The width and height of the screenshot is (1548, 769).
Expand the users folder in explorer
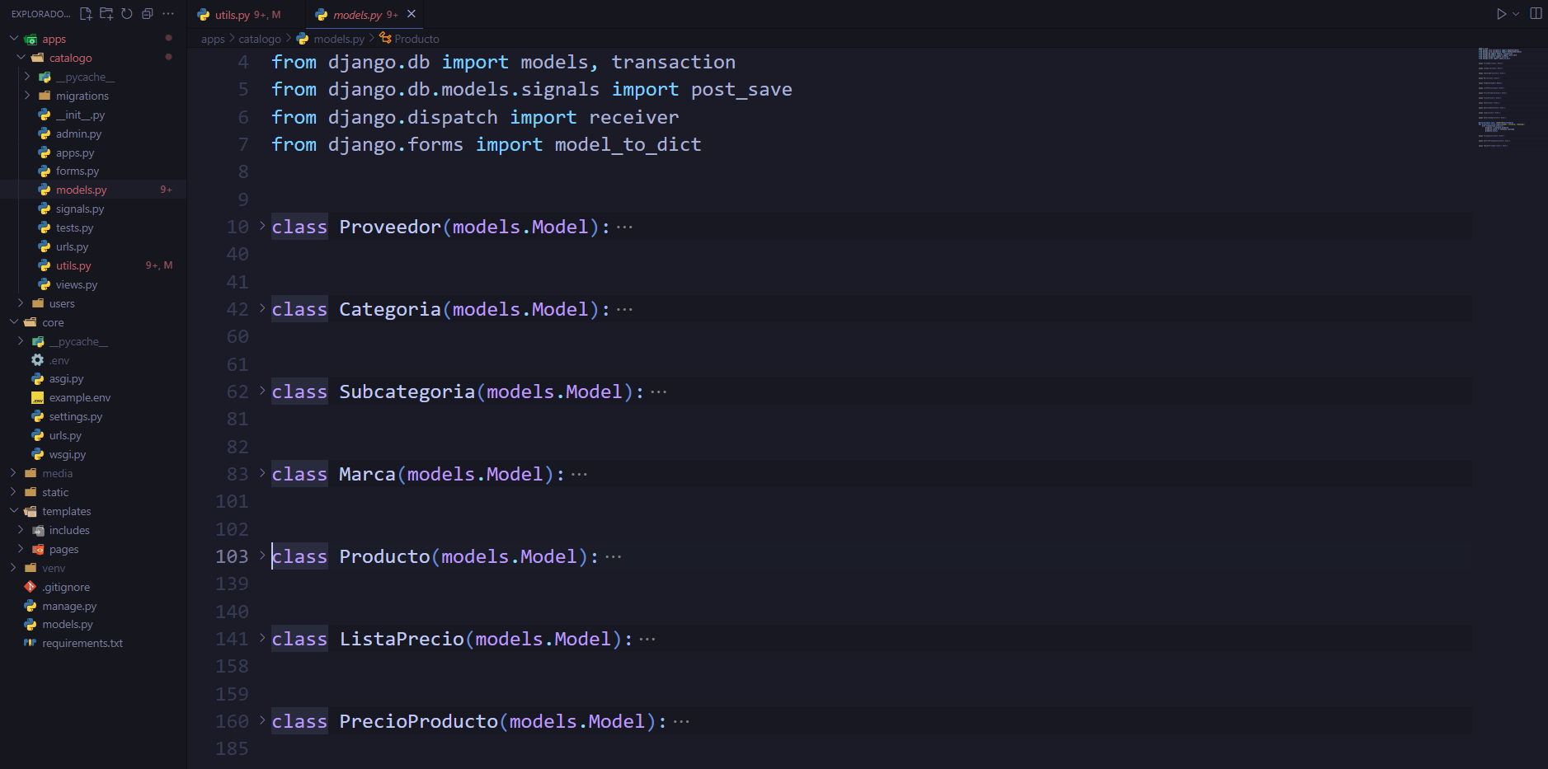62,303
